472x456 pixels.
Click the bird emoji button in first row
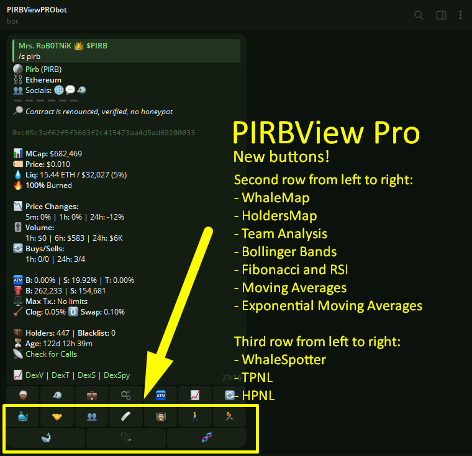click(x=57, y=395)
